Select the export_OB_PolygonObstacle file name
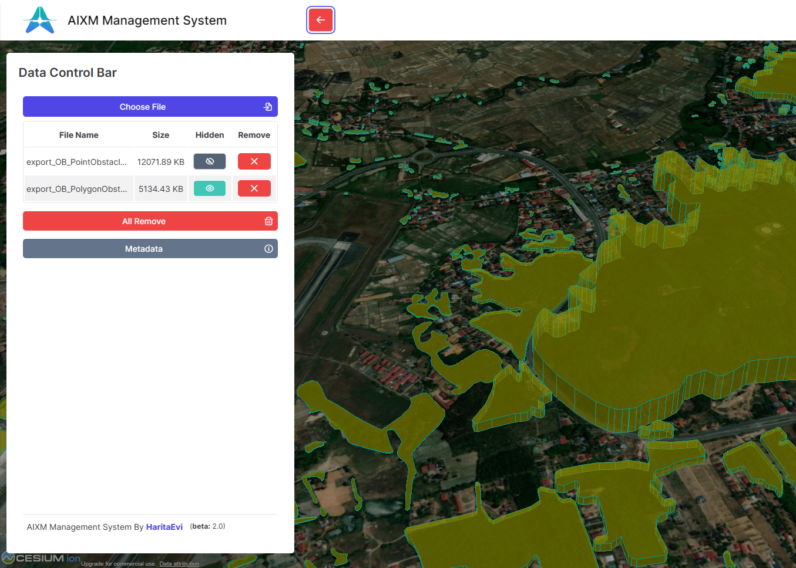This screenshot has height=568, width=796. [x=76, y=189]
